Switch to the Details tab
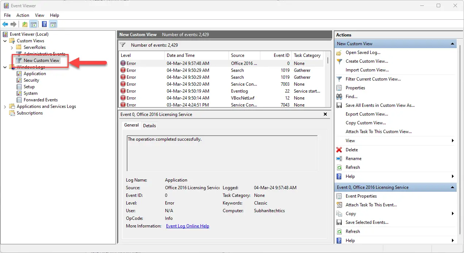Screen dimensions: 464x253 click(x=149, y=126)
